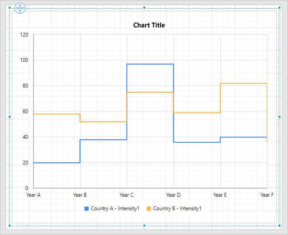Click the top-right corner resize handle
Image resolution: width=288 pixels, height=235 pixels.
[279, 8]
